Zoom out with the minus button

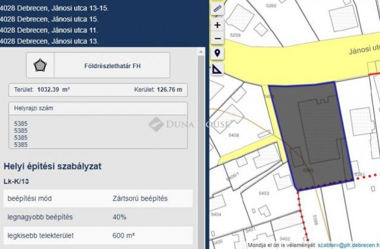point(217,39)
